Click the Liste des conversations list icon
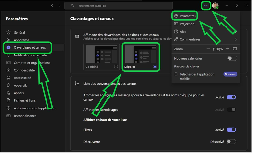253x154 pixels. coord(77,83)
